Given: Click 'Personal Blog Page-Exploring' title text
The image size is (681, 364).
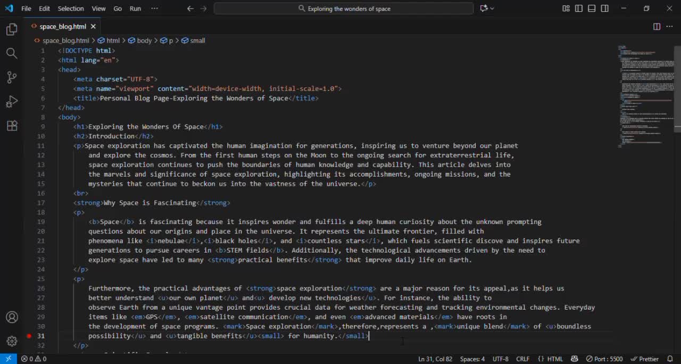Looking at the screenshot, I should [x=153, y=98].
